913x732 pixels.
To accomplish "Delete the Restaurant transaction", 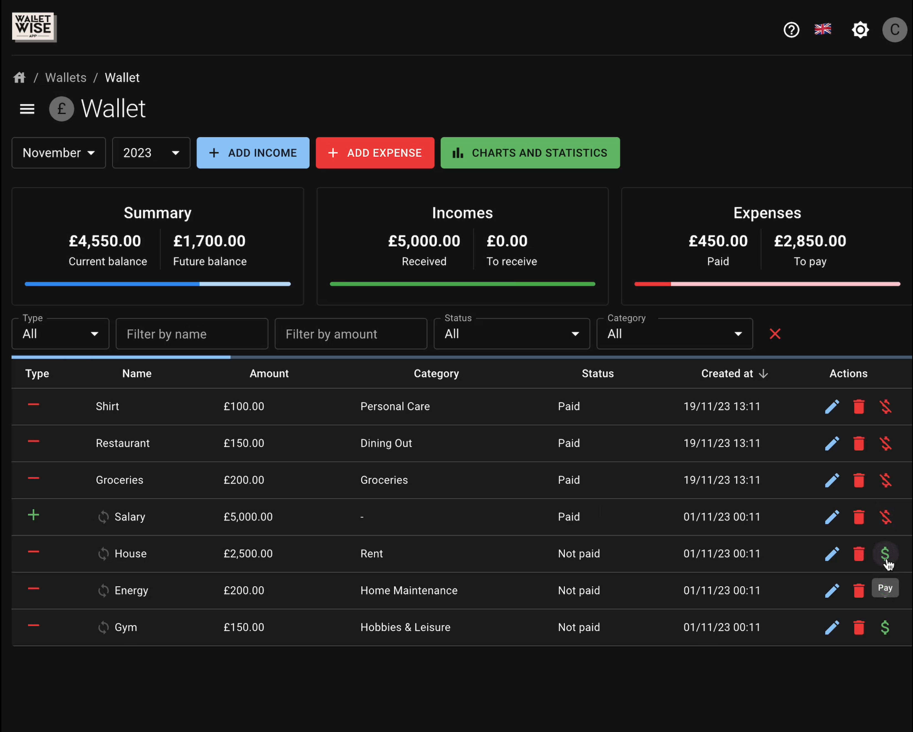I will [x=858, y=444].
